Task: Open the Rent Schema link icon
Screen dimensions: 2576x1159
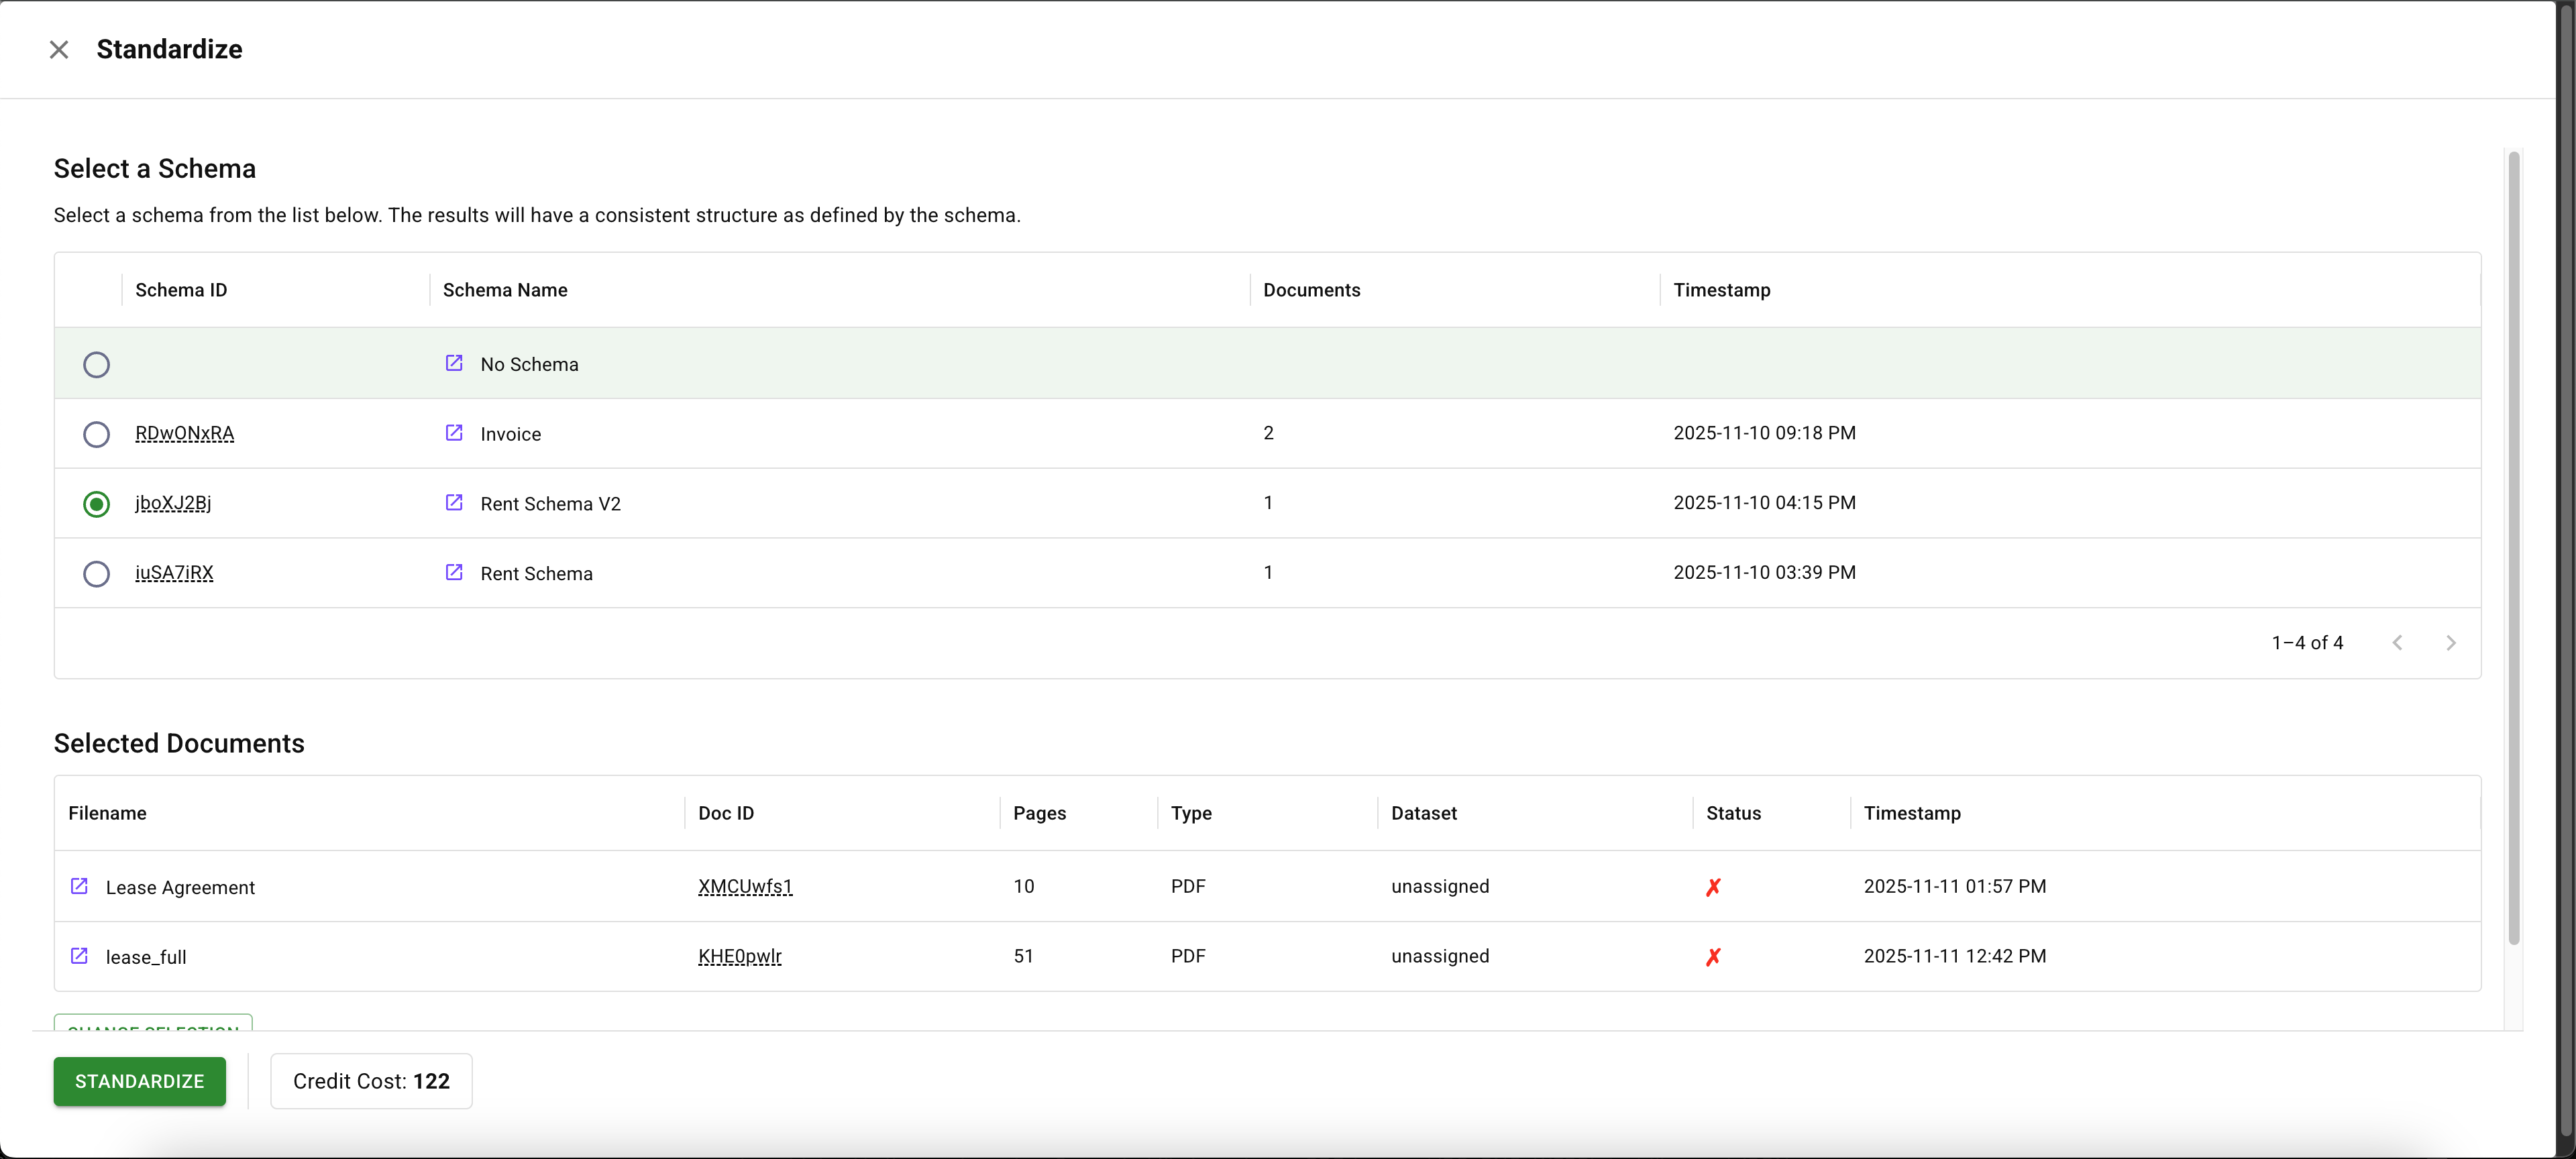Action: [x=453, y=572]
